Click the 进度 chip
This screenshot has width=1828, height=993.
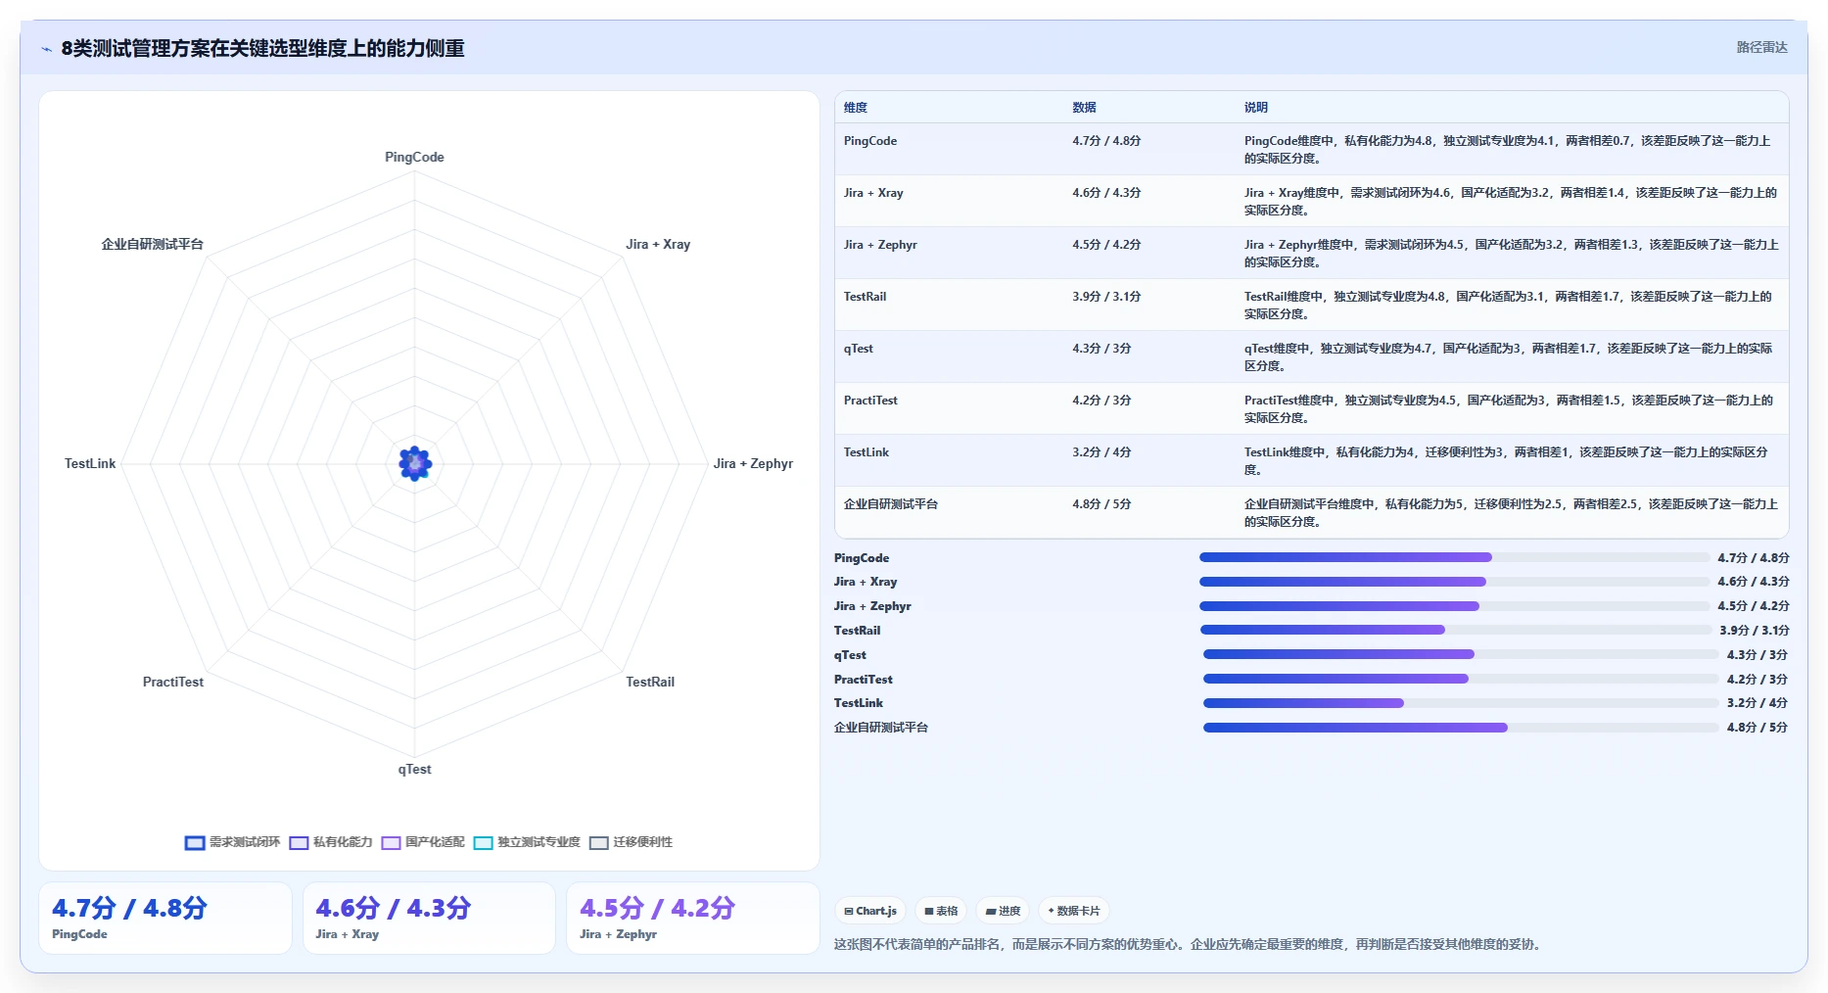pyautogui.click(x=1003, y=911)
